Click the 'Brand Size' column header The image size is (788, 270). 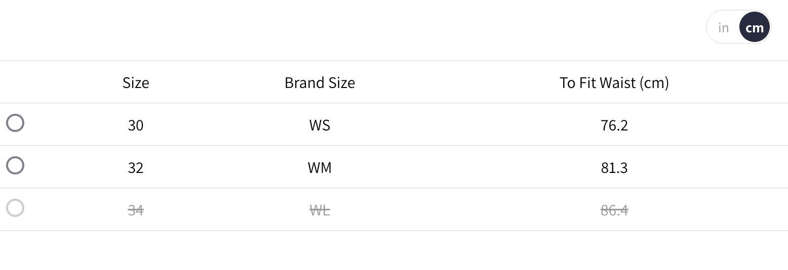pyautogui.click(x=320, y=82)
